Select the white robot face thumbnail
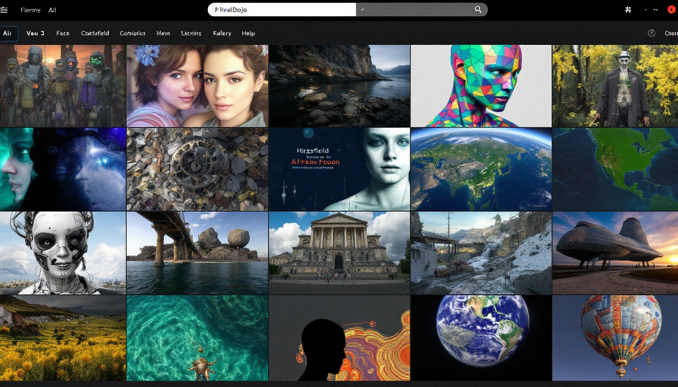The image size is (678, 387). point(63,252)
